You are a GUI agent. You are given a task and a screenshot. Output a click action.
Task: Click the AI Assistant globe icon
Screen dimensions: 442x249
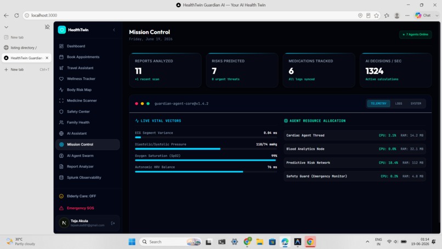61,133
